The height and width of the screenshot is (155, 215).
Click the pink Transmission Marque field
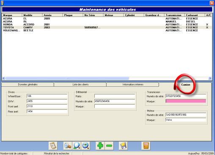click(186, 101)
